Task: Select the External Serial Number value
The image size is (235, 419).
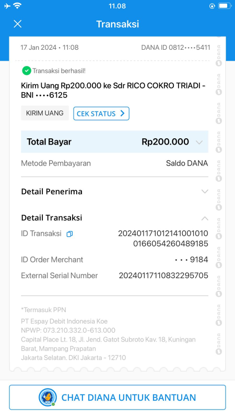Action: click(x=163, y=275)
